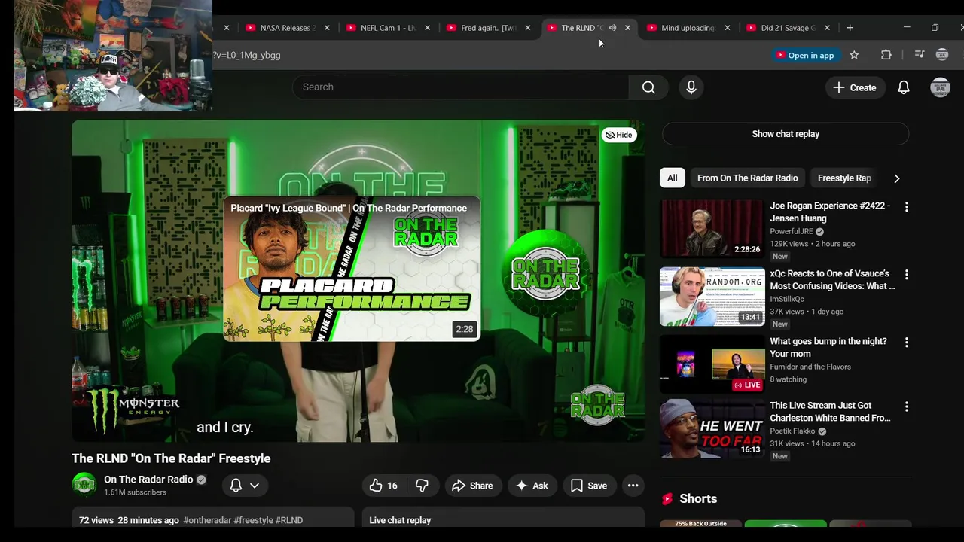Bookmark page with star icon
This screenshot has width=964, height=542.
(854, 55)
